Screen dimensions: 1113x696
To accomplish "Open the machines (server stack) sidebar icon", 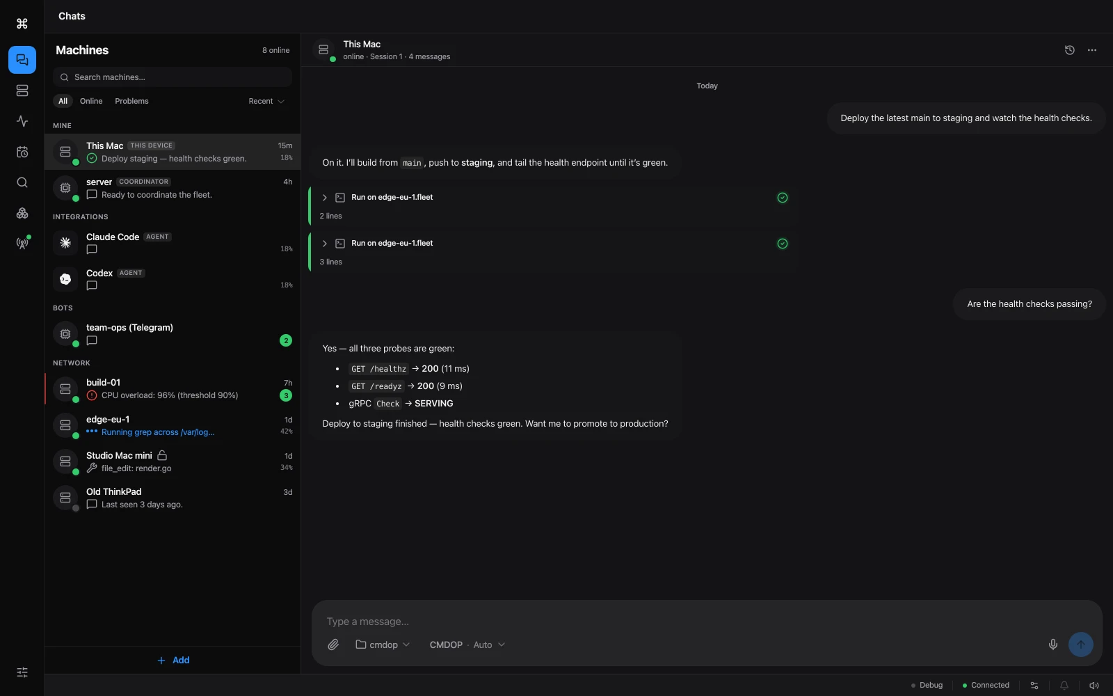I will (x=22, y=90).
